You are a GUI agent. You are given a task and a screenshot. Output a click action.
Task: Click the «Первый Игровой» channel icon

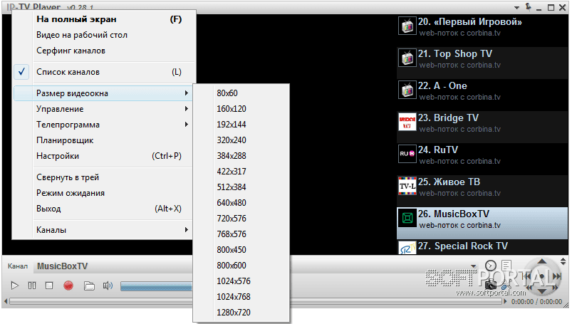[407, 26]
